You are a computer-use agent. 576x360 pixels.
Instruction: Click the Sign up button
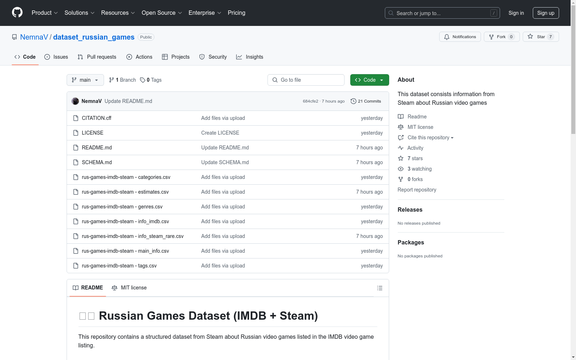[546, 13]
